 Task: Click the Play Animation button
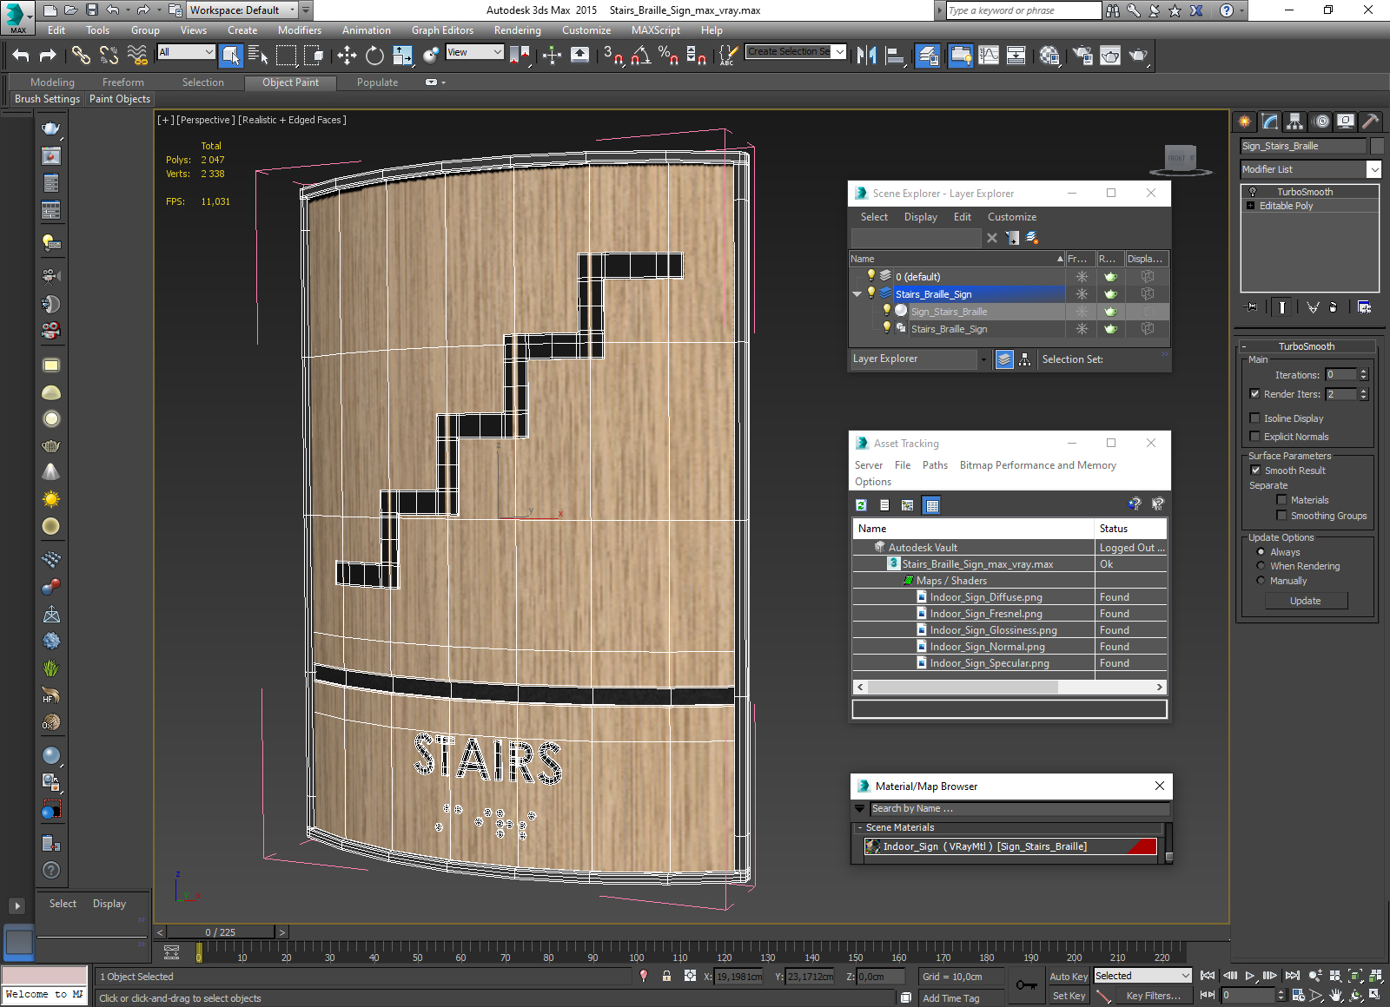click(x=1250, y=976)
